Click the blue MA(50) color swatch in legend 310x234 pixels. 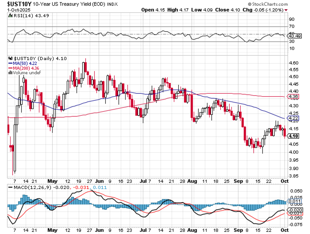[x=10, y=63]
